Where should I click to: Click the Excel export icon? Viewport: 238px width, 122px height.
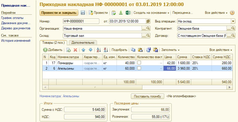128,13
